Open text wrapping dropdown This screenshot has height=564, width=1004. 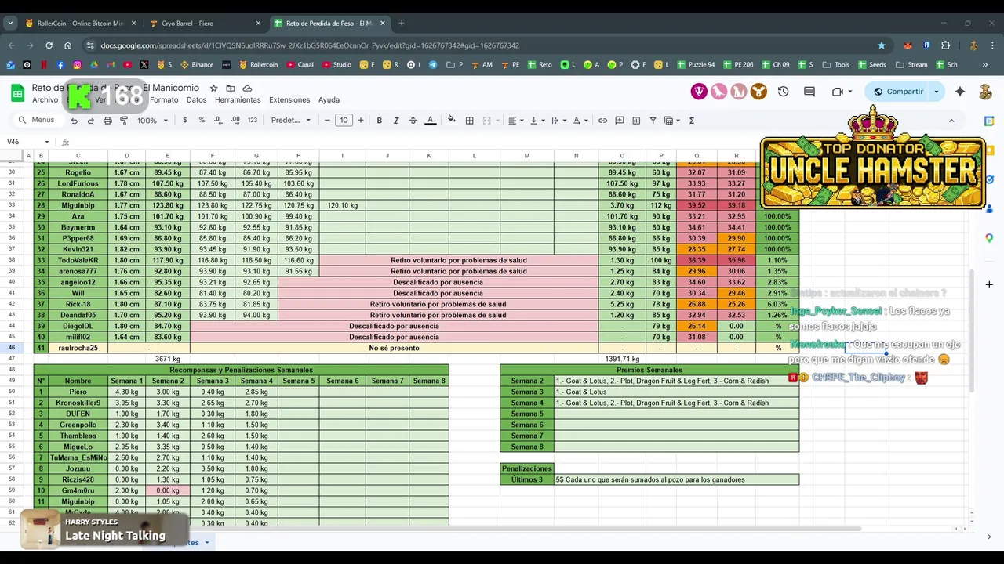tap(558, 121)
